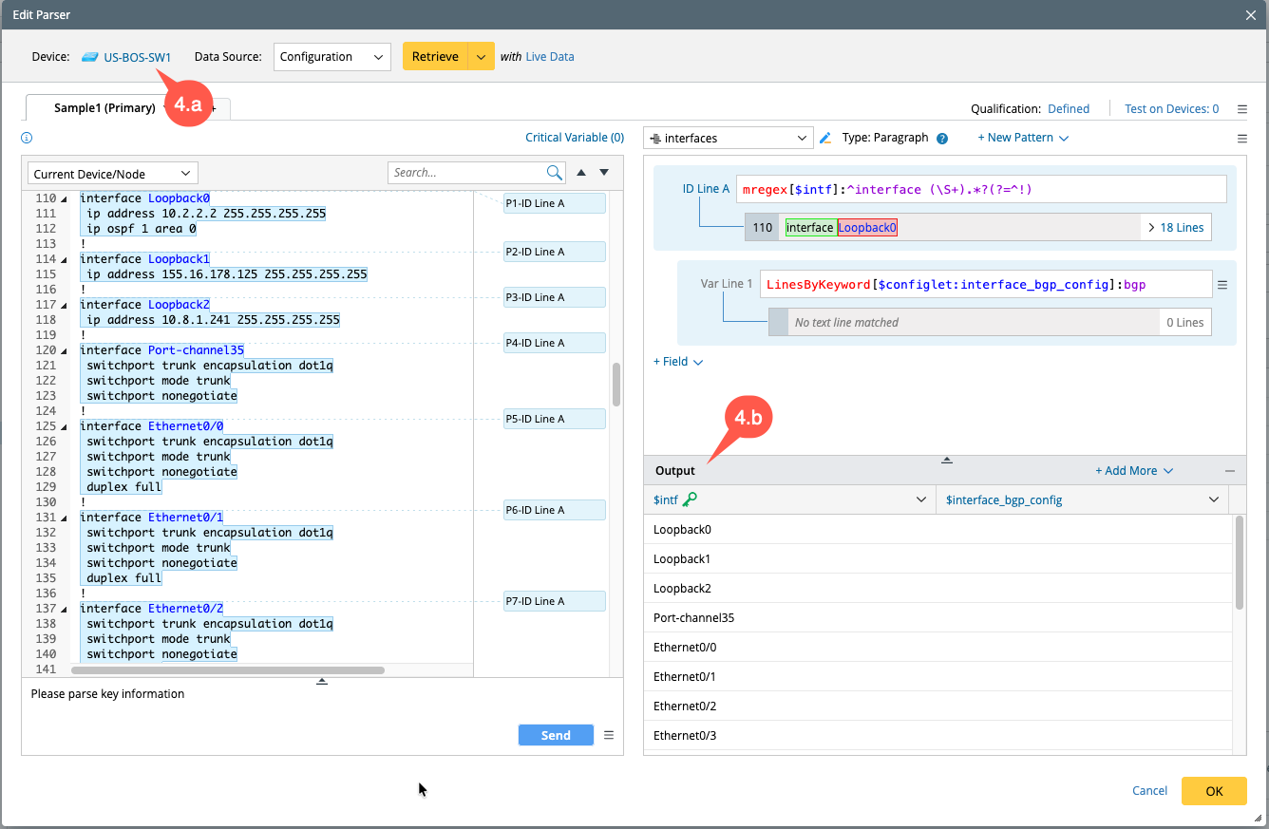
Task: Open the $interface_bgp_config column dropdown
Action: pyautogui.click(x=1213, y=499)
